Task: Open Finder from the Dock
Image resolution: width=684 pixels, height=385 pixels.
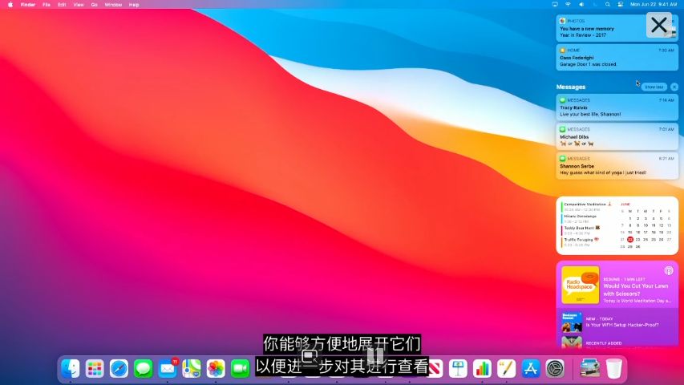Action: coord(71,368)
